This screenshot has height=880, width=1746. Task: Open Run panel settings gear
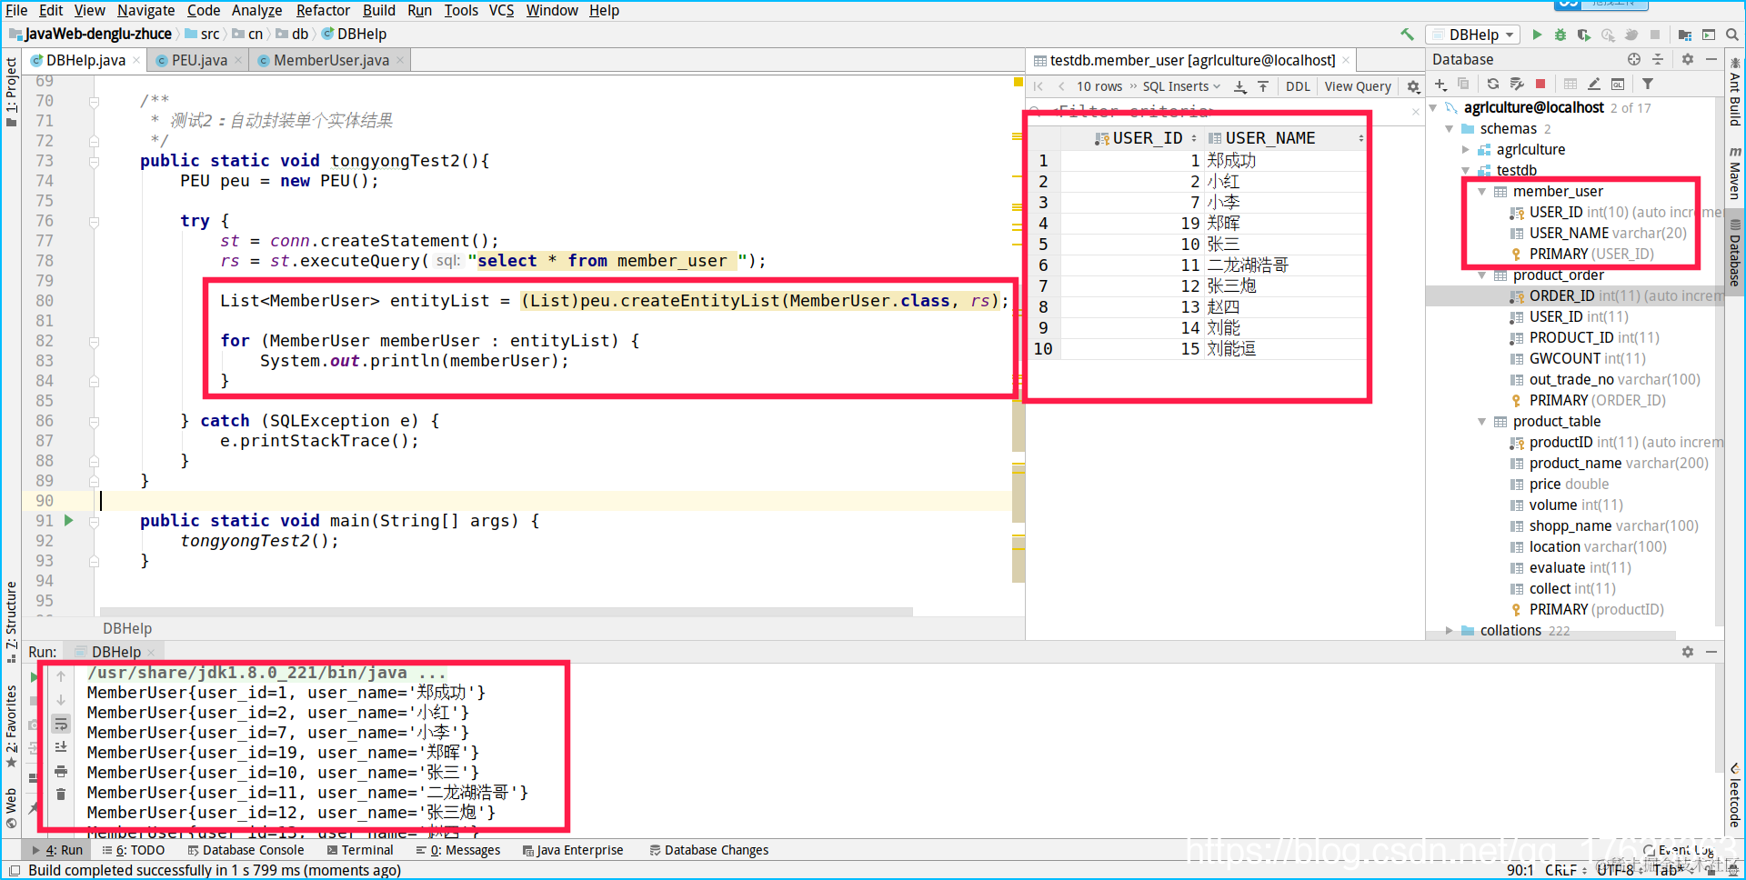coord(1688,652)
